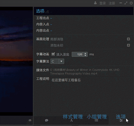The image size is (134, 126).
Task: Click the 120 ms duration field
Action: (78, 54)
